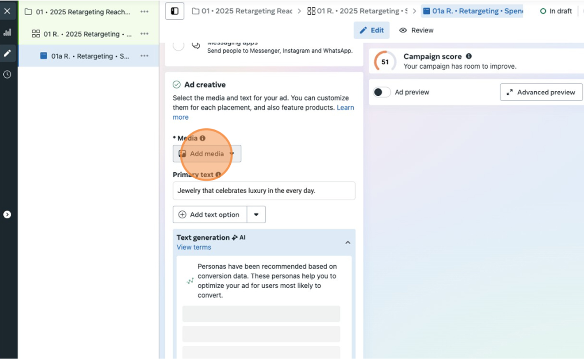The width and height of the screenshot is (584, 359).
Task: Click the Primary text info icon
Action: [x=218, y=174]
